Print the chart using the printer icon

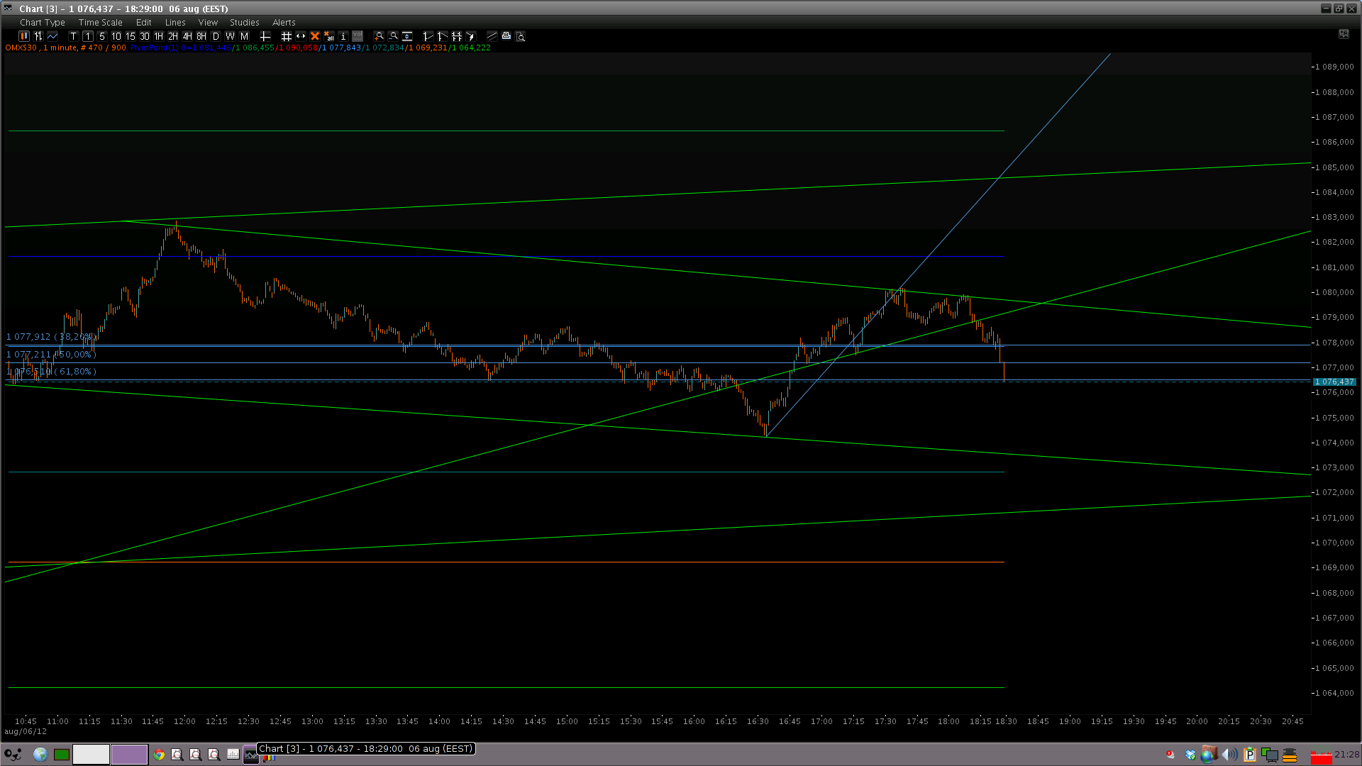tap(506, 36)
